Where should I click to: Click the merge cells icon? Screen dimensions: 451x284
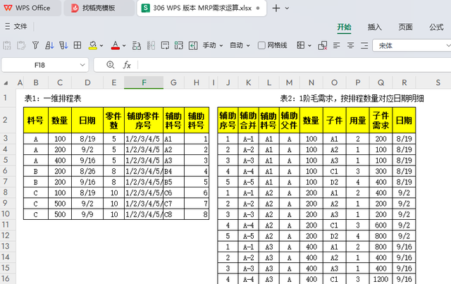tap(179, 46)
